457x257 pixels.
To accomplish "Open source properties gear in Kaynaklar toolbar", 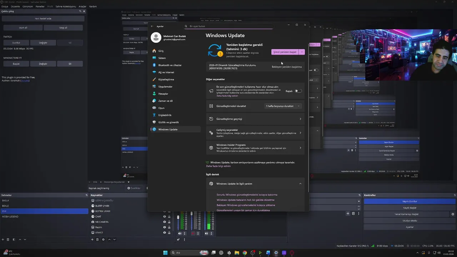I will (x=103, y=240).
